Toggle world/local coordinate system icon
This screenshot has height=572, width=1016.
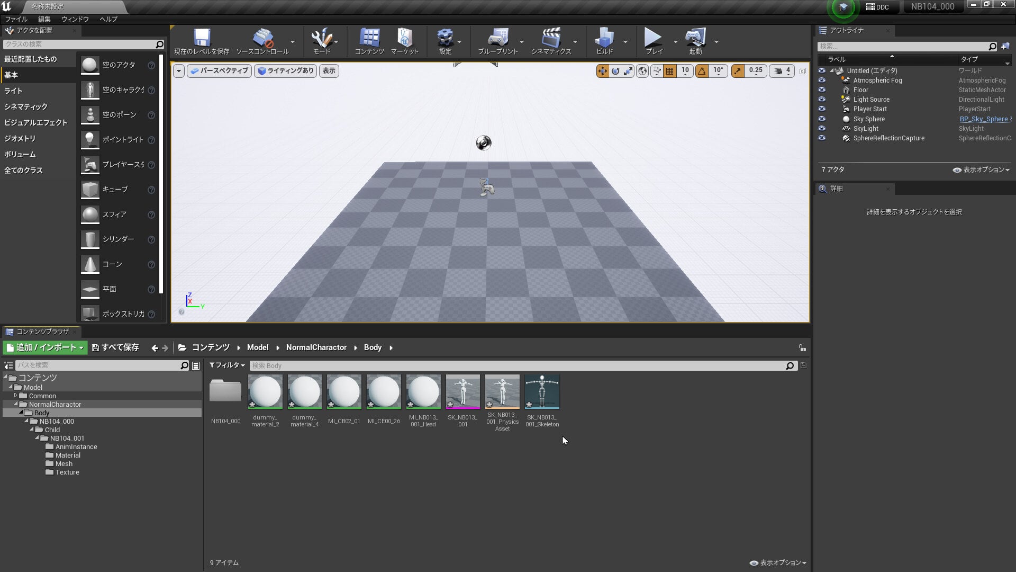click(642, 71)
